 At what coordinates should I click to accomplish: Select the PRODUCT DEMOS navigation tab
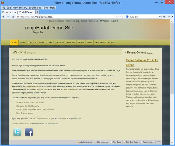46,42
